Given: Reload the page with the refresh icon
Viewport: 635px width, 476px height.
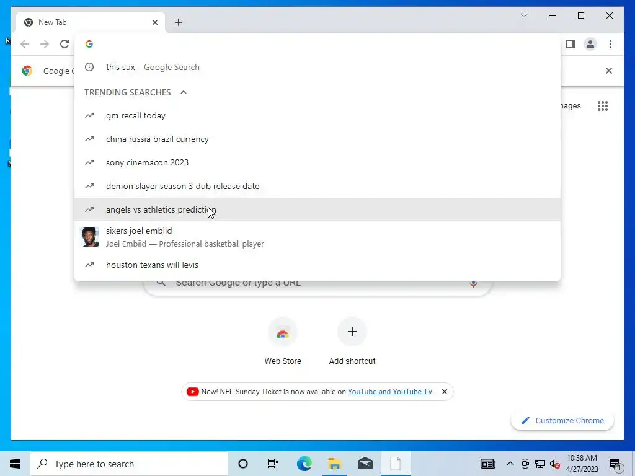Looking at the screenshot, I should (64, 44).
